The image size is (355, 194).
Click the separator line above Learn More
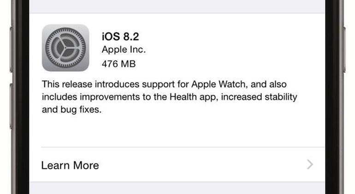tap(183, 147)
